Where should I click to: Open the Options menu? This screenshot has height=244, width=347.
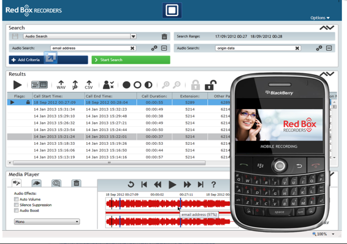(320, 18)
